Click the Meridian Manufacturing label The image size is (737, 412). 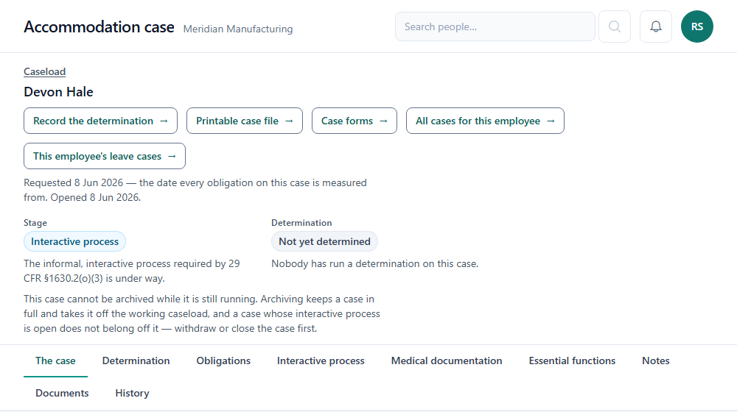coord(238,29)
